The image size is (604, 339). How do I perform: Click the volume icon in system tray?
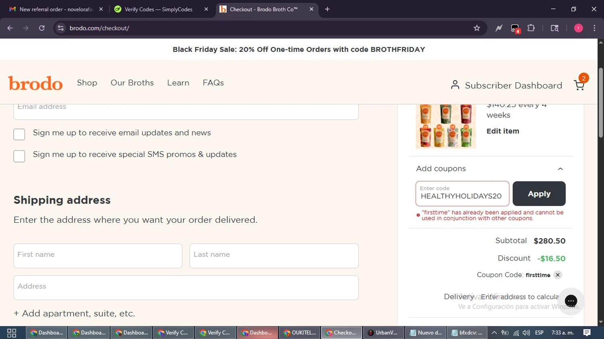coord(526,333)
